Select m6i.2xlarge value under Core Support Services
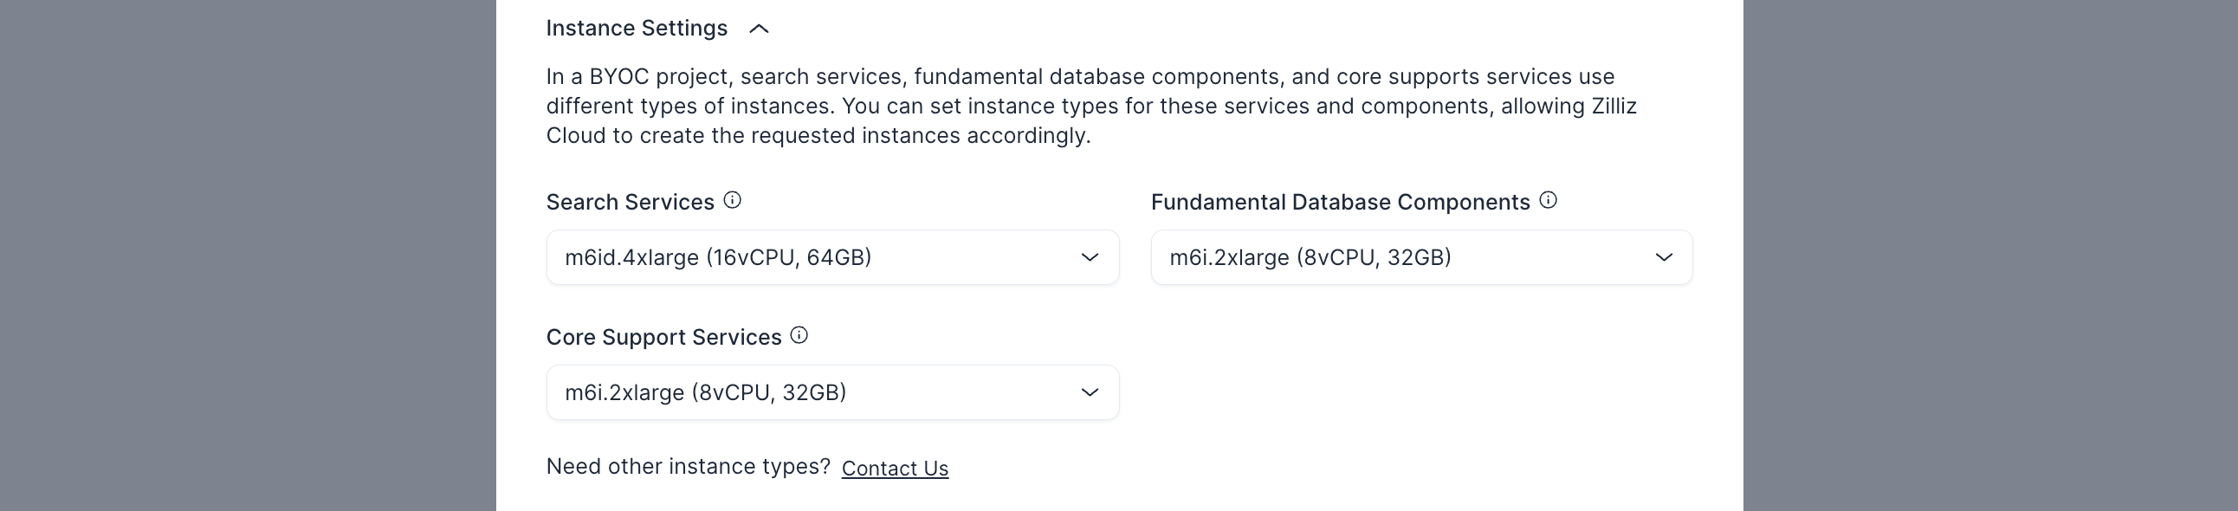Viewport: 2238px width, 511px height. [706, 392]
